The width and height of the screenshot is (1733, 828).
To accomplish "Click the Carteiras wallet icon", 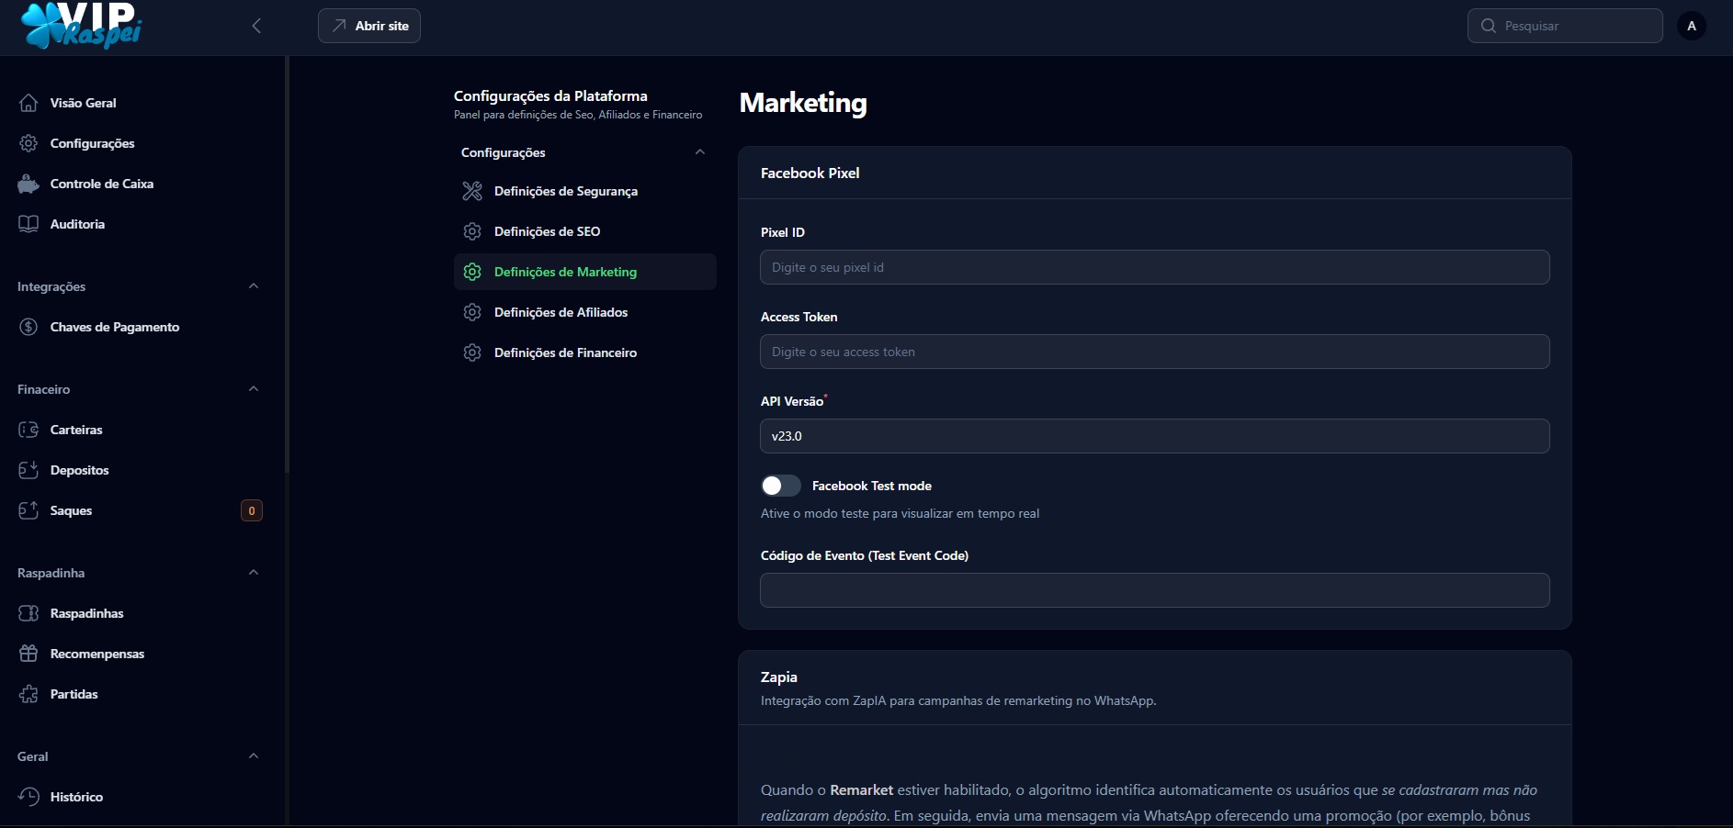I will pyautogui.click(x=28, y=430).
